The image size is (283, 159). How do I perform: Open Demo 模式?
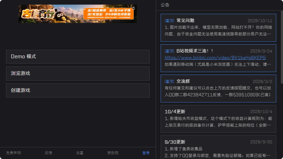tap(78, 57)
